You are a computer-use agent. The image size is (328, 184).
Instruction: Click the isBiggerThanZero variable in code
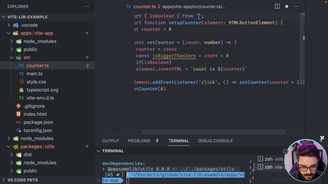click(x=174, y=56)
